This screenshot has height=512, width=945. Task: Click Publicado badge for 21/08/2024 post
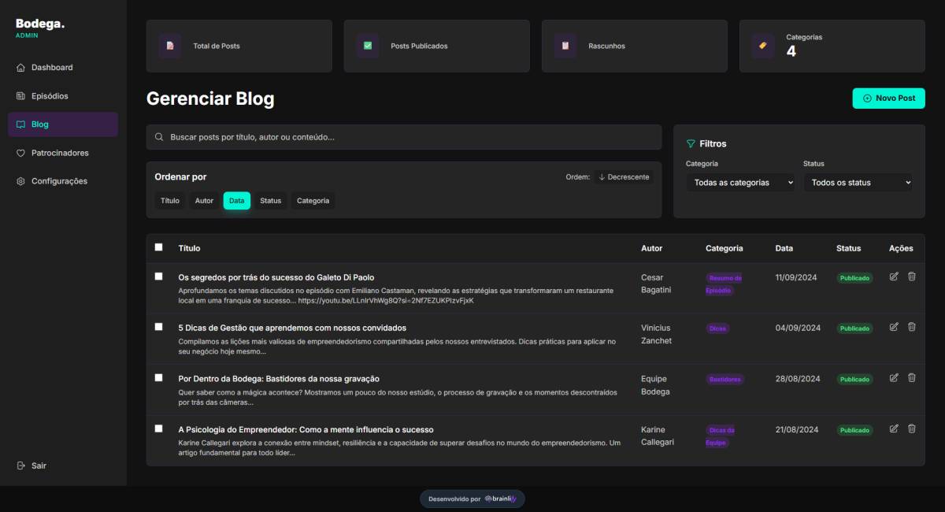click(854, 430)
